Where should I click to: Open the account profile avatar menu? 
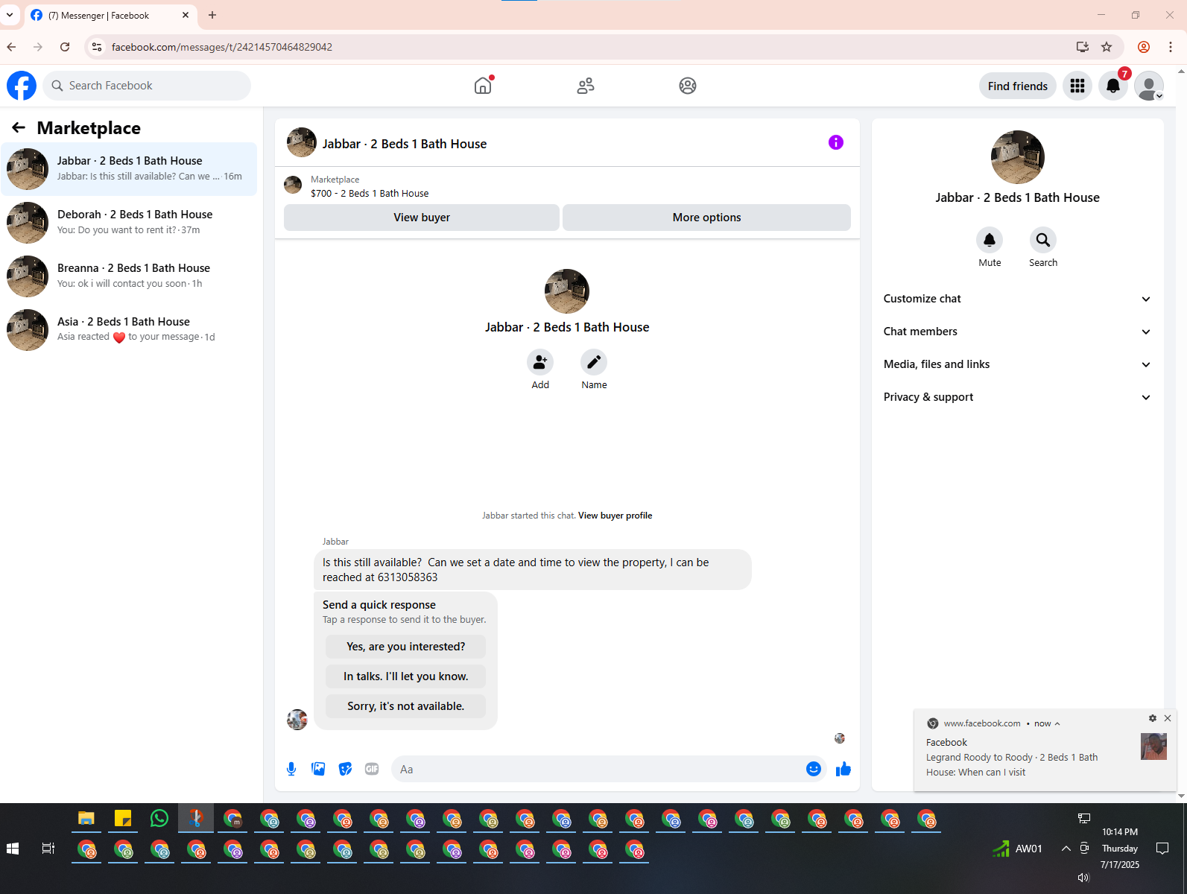tap(1149, 86)
